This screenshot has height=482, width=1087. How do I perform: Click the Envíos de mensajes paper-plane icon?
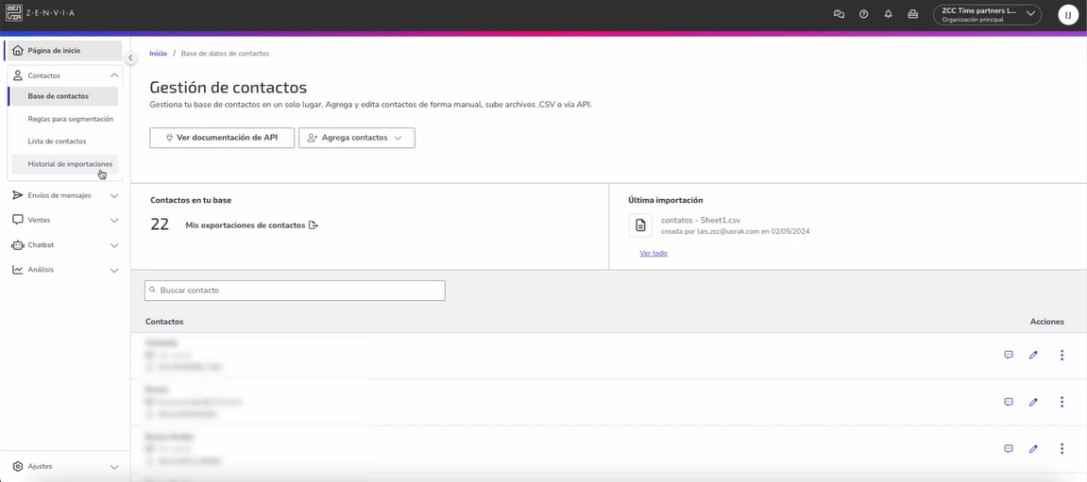pyautogui.click(x=18, y=195)
